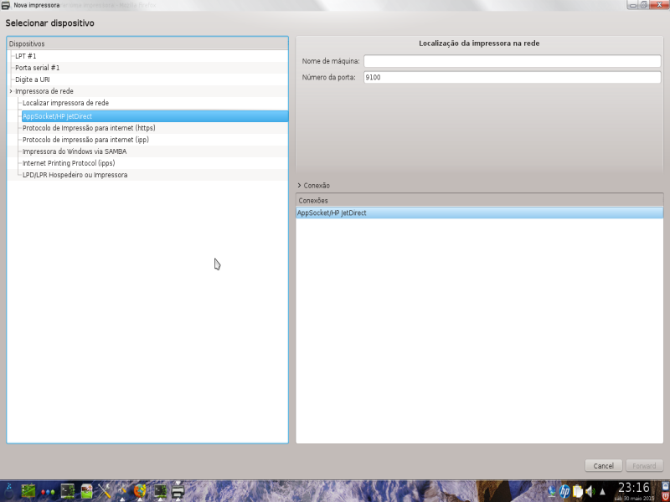Select Impressora do Windows via SAMBA
The width and height of the screenshot is (670, 502).
(75, 151)
